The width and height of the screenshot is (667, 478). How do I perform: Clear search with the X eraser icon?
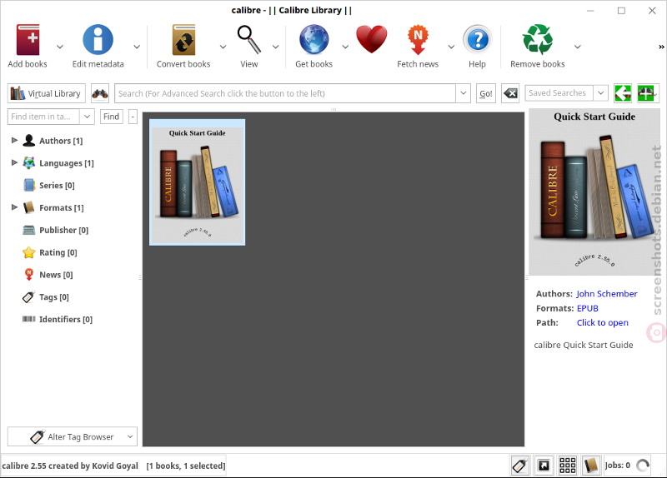tap(510, 93)
